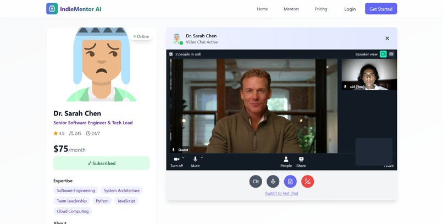The width and height of the screenshot is (443, 224).
Task: End call with red hang-up button
Action: pos(308,181)
